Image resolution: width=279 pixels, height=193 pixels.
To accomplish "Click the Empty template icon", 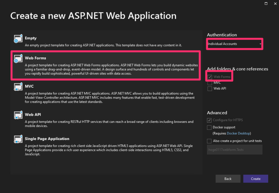I will click(x=18, y=38).
